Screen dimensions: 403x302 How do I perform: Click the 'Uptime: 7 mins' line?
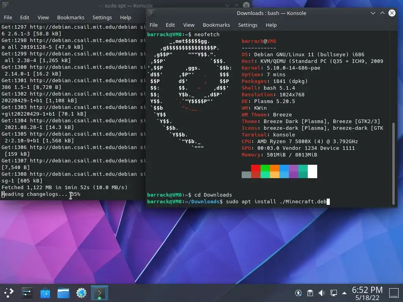(263, 75)
